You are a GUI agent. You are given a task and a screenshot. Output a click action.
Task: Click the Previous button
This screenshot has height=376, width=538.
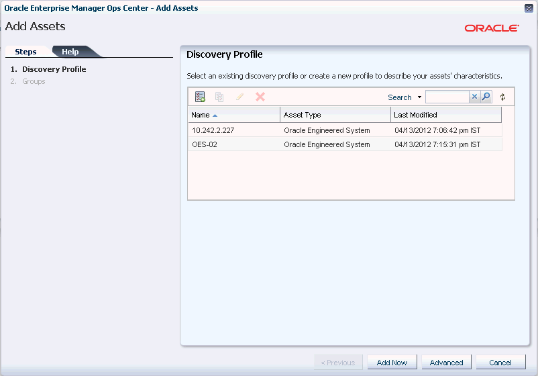[338, 363]
